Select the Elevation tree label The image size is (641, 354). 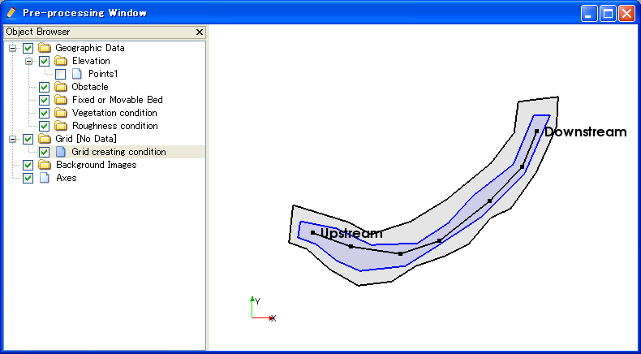[91, 61]
